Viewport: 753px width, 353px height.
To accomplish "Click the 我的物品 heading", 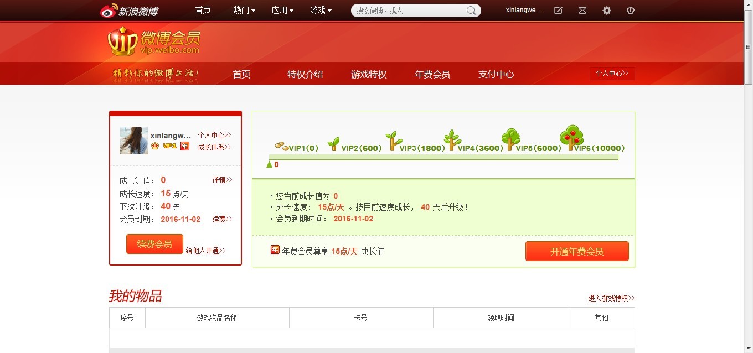I will (135, 296).
